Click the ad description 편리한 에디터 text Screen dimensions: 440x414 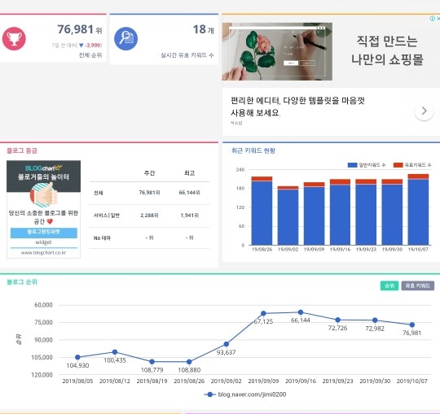pyautogui.click(x=297, y=107)
